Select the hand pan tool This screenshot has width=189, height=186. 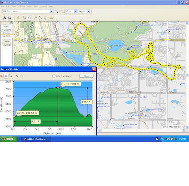point(29,18)
